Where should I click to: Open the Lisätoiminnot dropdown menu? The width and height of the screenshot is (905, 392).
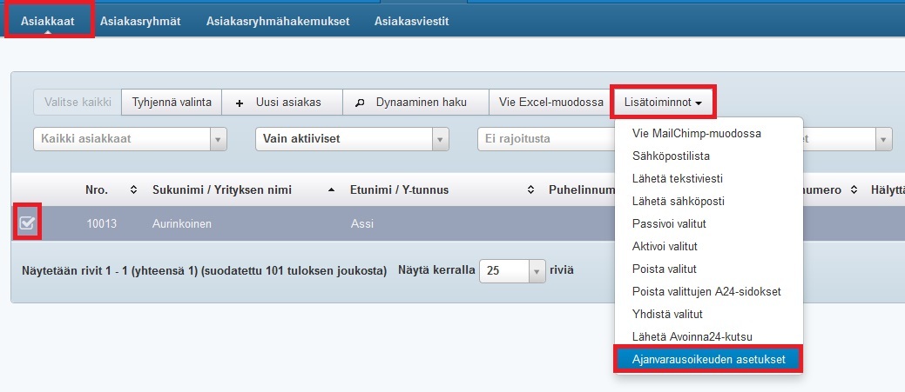(663, 103)
